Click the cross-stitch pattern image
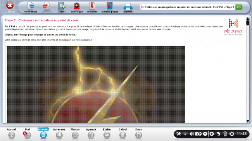 (96, 84)
